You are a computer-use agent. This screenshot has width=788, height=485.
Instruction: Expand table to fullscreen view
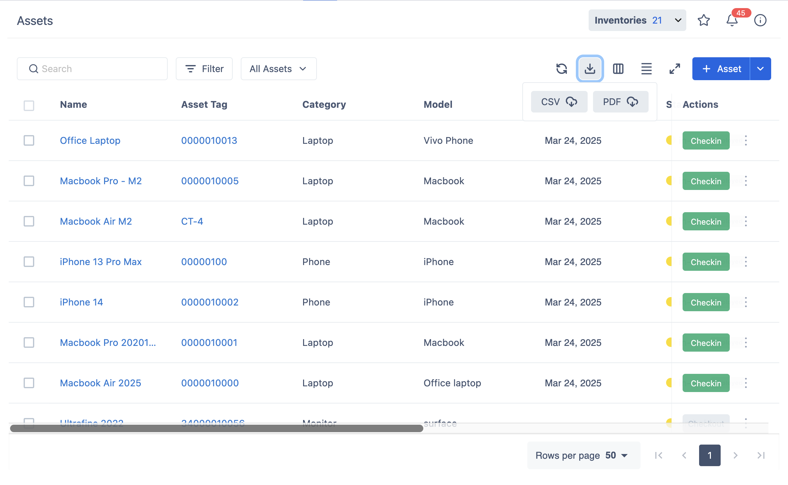pyautogui.click(x=675, y=69)
